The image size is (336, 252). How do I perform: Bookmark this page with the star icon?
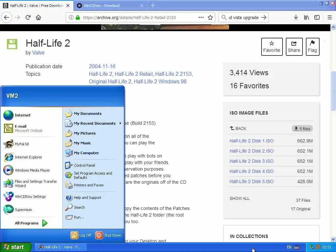tap(210, 17)
